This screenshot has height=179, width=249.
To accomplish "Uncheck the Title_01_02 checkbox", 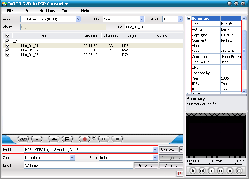I will (7, 50).
